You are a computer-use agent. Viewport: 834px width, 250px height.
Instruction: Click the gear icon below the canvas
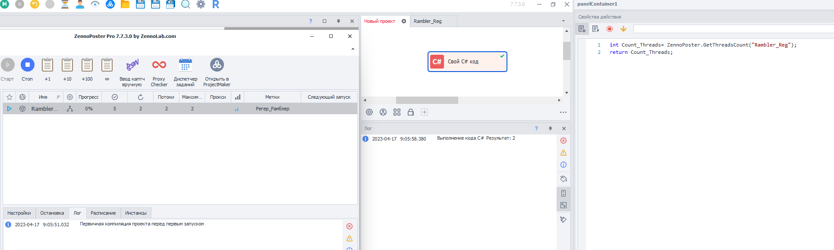369,112
